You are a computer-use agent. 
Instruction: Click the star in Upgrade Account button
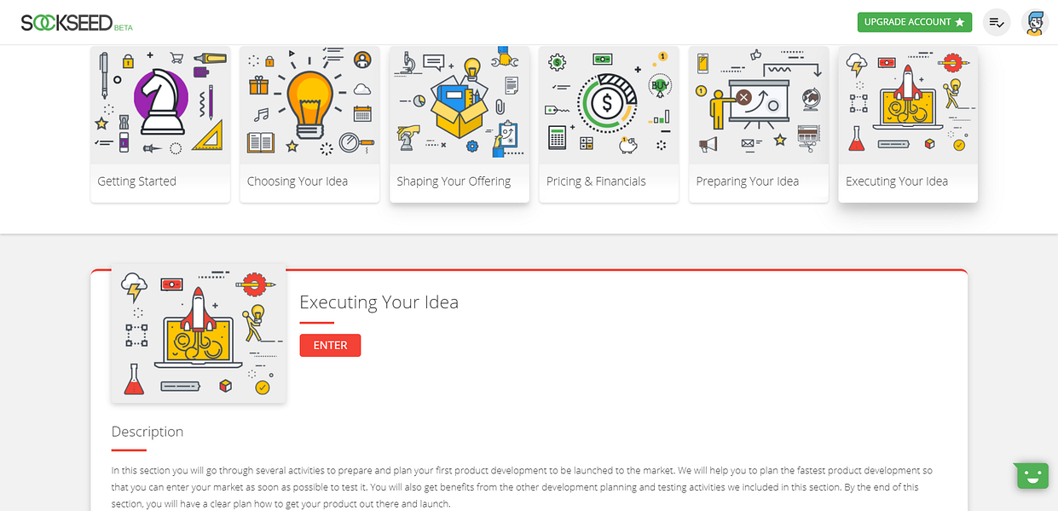(x=960, y=22)
